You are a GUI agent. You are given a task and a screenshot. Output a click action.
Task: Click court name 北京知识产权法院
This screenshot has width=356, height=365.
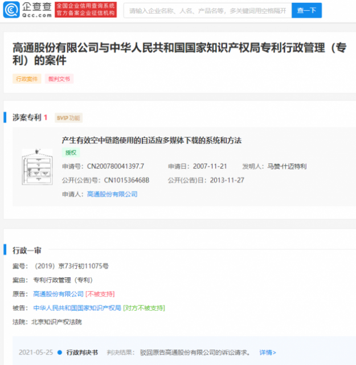pos(56,322)
